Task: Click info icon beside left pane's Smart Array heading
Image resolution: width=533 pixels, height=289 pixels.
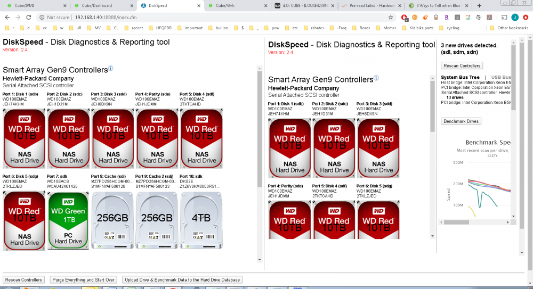Action: (x=110, y=69)
